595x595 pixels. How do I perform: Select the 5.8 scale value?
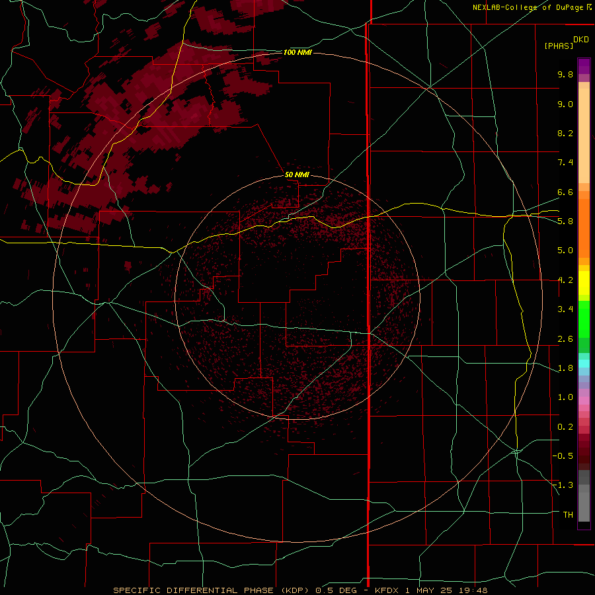[x=565, y=221]
